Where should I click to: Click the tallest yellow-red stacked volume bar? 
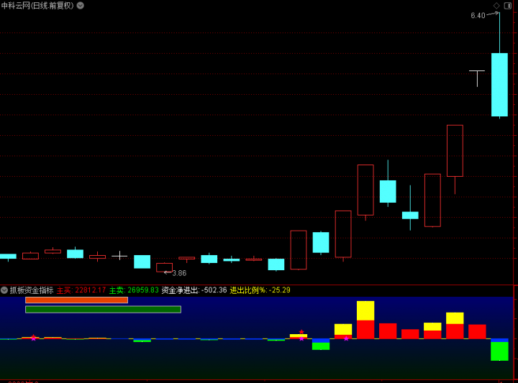pyautogui.click(x=365, y=320)
